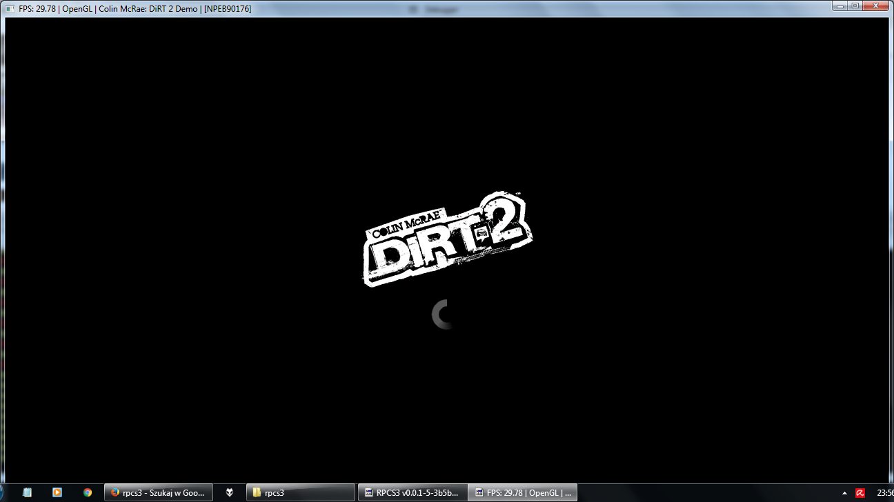Open the rpcs3 folder taskbar button

(x=300, y=492)
